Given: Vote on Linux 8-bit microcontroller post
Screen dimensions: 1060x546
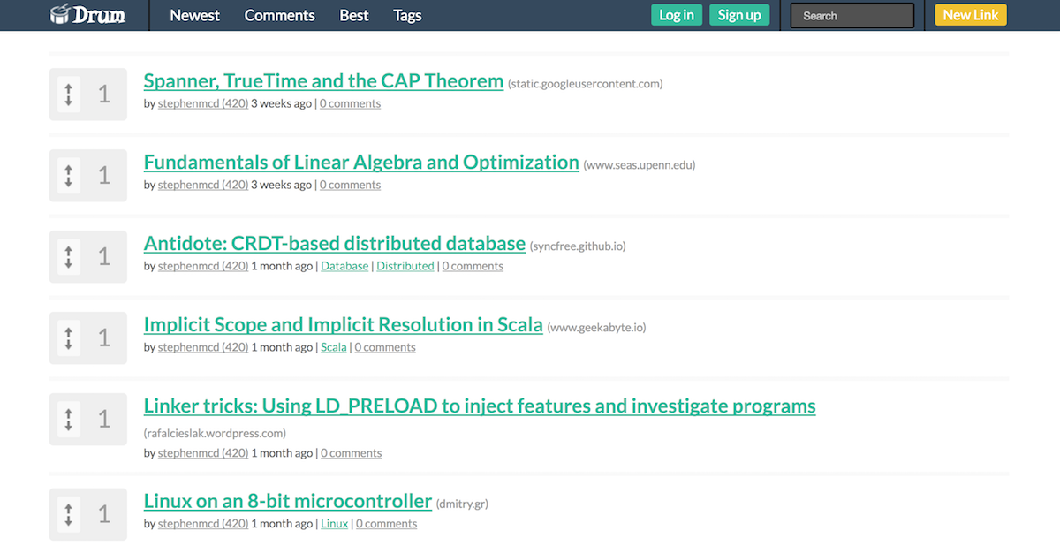Looking at the screenshot, I should [69, 514].
